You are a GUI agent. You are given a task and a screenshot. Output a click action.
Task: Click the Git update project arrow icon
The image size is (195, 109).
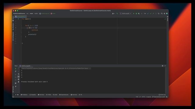148,13
